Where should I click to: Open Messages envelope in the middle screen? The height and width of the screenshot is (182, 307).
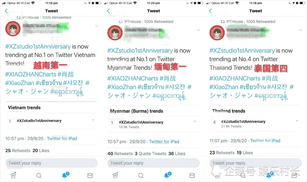click(x=192, y=176)
